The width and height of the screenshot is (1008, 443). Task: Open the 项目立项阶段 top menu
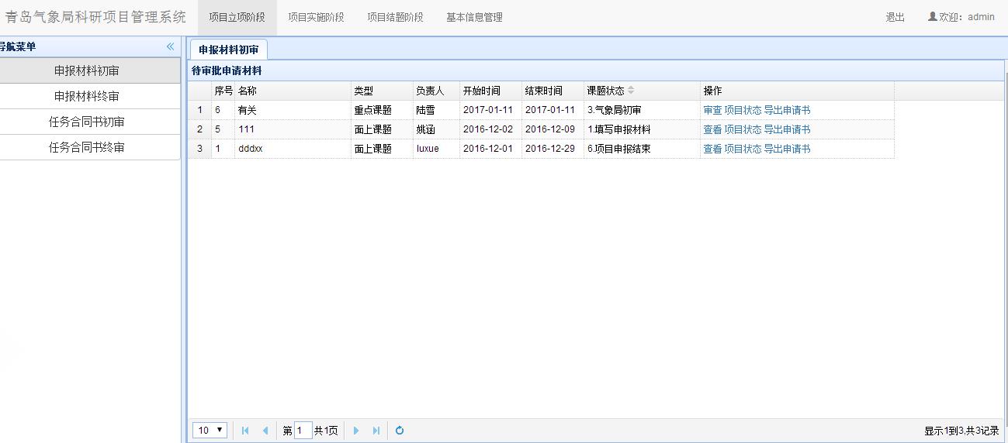237,17
